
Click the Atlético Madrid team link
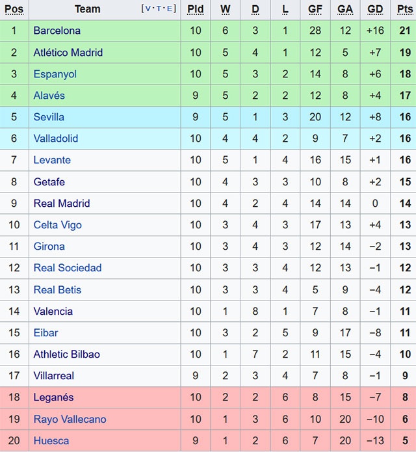[68, 52]
